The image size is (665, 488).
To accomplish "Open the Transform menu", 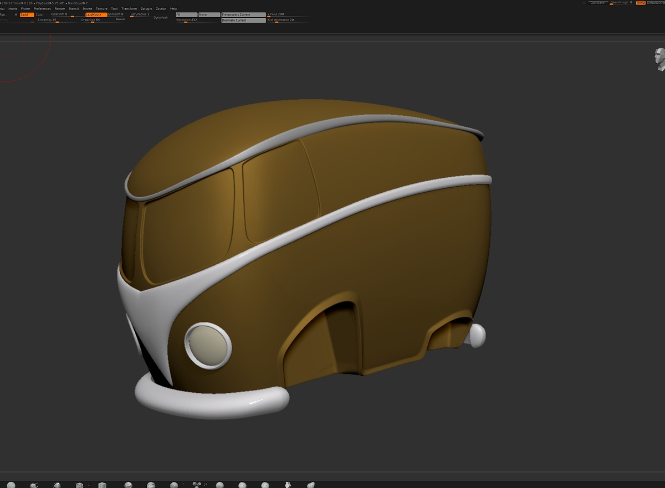I will 129,9.
